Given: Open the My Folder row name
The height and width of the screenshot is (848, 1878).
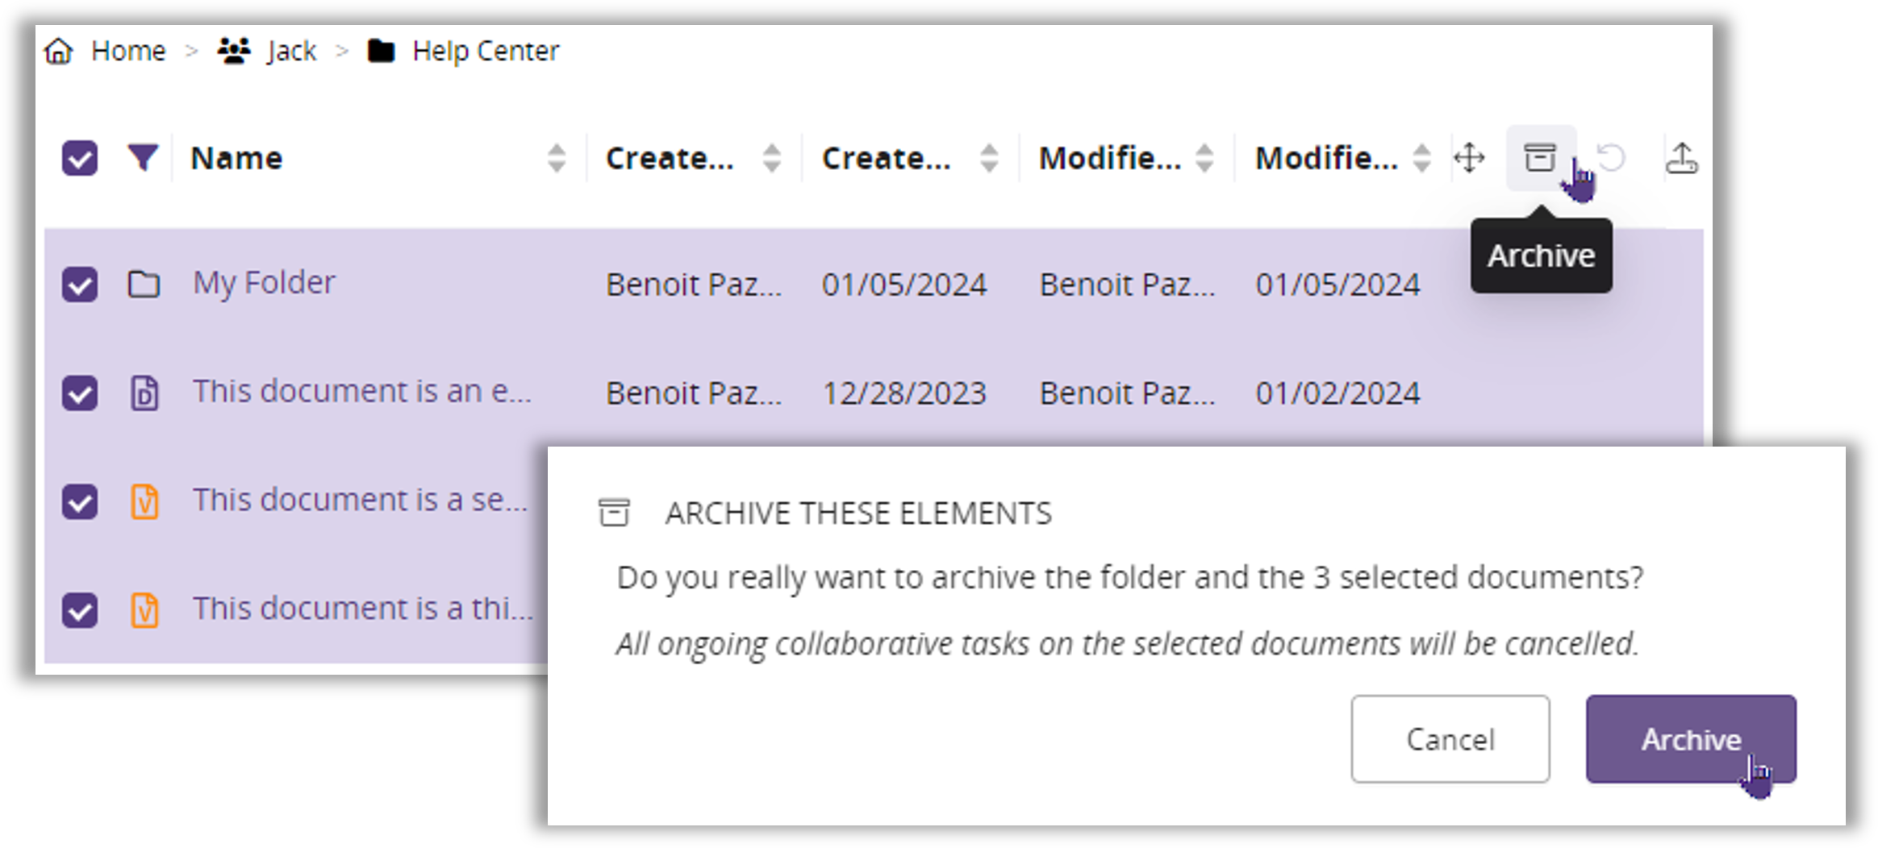Looking at the screenshot, I should point(264,283).
